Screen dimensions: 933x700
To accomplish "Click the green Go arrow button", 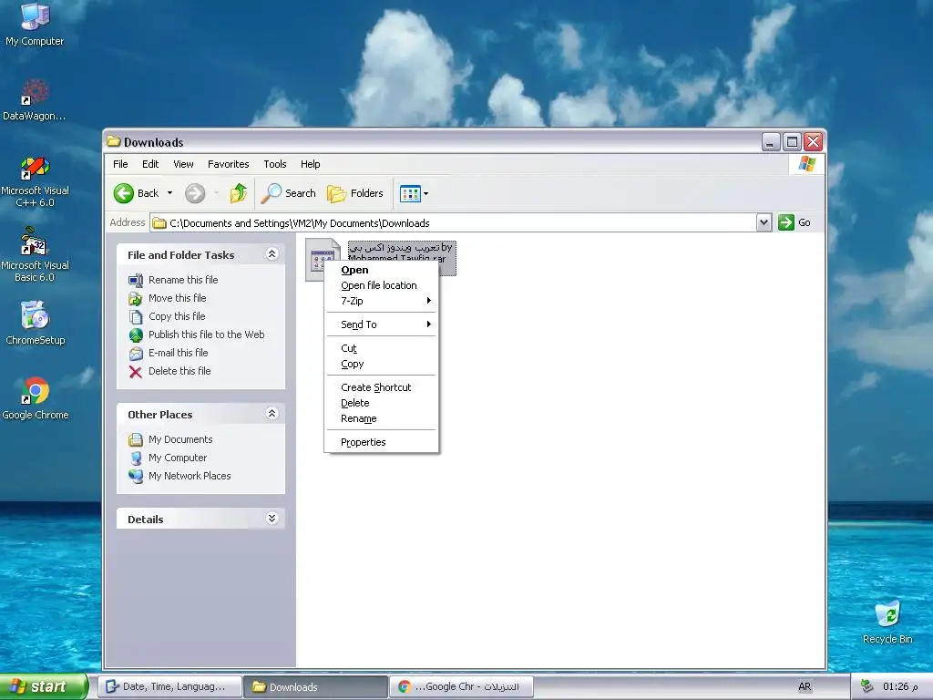I will 786,222.
